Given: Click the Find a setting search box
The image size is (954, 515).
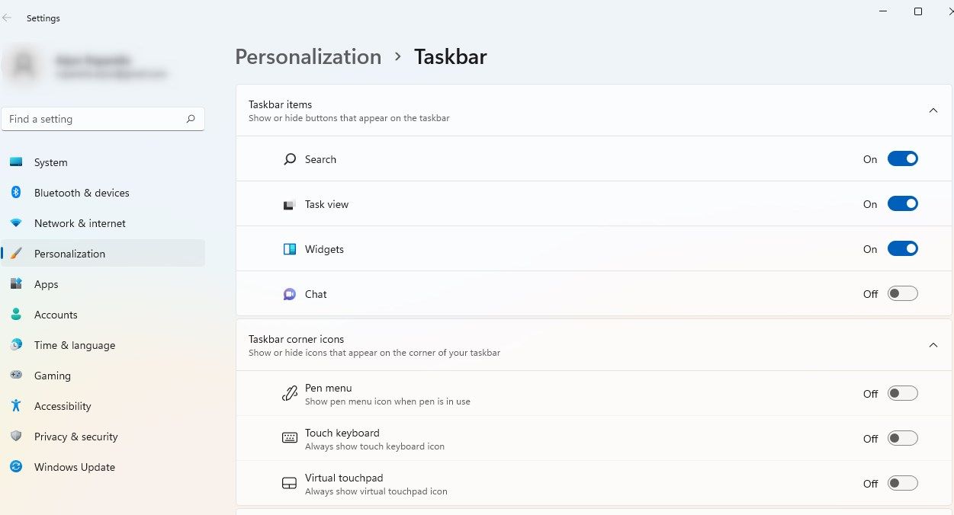Looking at the screenshot, I should (92, 119).
